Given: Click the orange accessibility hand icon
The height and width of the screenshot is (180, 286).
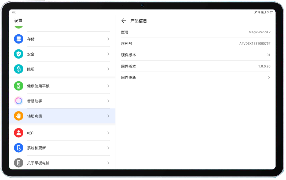Looking at the screenshot, I should click(19, 116).
